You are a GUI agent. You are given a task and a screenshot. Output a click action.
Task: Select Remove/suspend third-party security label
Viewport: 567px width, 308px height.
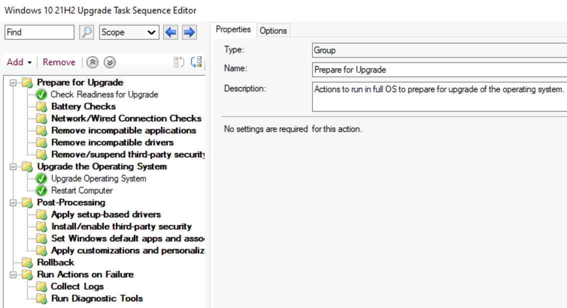click(128, 154)
